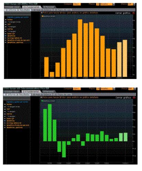Click the blue sidebar header link in Telecommunications panel
The width and height of the screenshot is (142, 171).
[x=17, y=102]
